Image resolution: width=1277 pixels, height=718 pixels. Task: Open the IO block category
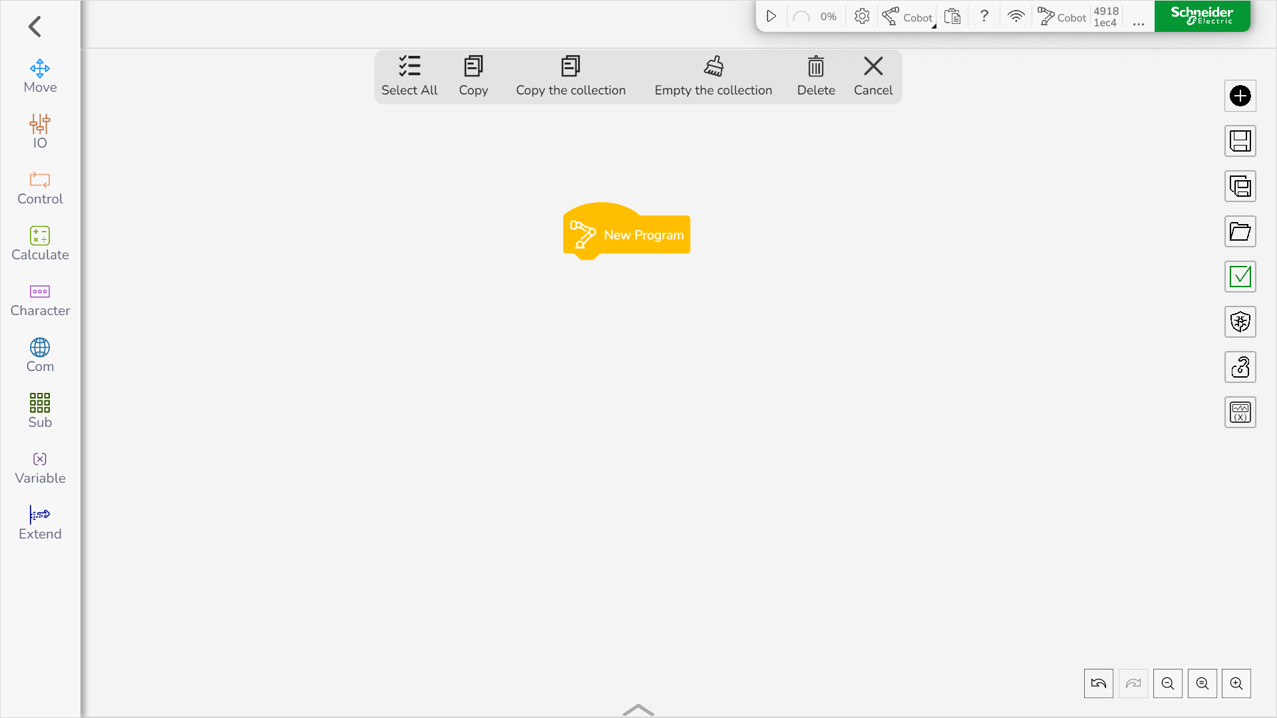click(x=40, y=132)
